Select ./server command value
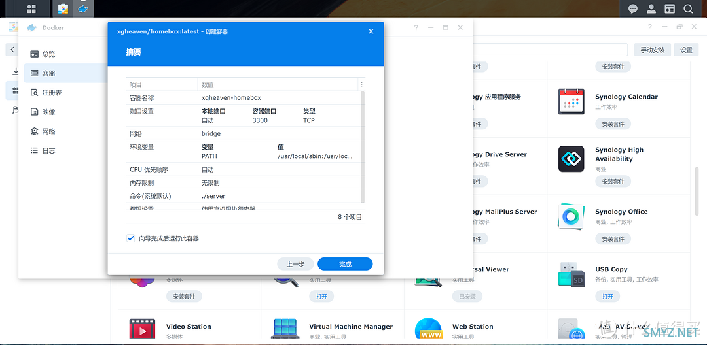Screen dimensions: 707x345 213,196
